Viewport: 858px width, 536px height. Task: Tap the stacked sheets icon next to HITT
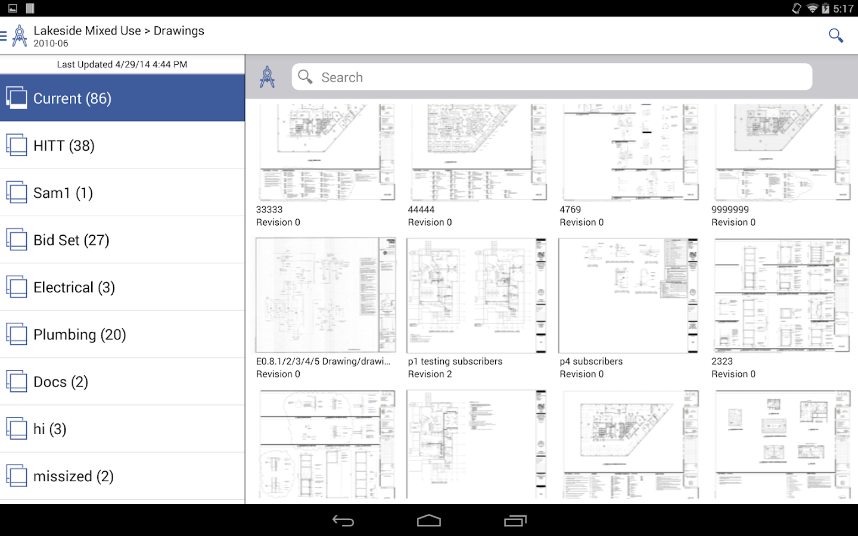click(x=16, y=145)
